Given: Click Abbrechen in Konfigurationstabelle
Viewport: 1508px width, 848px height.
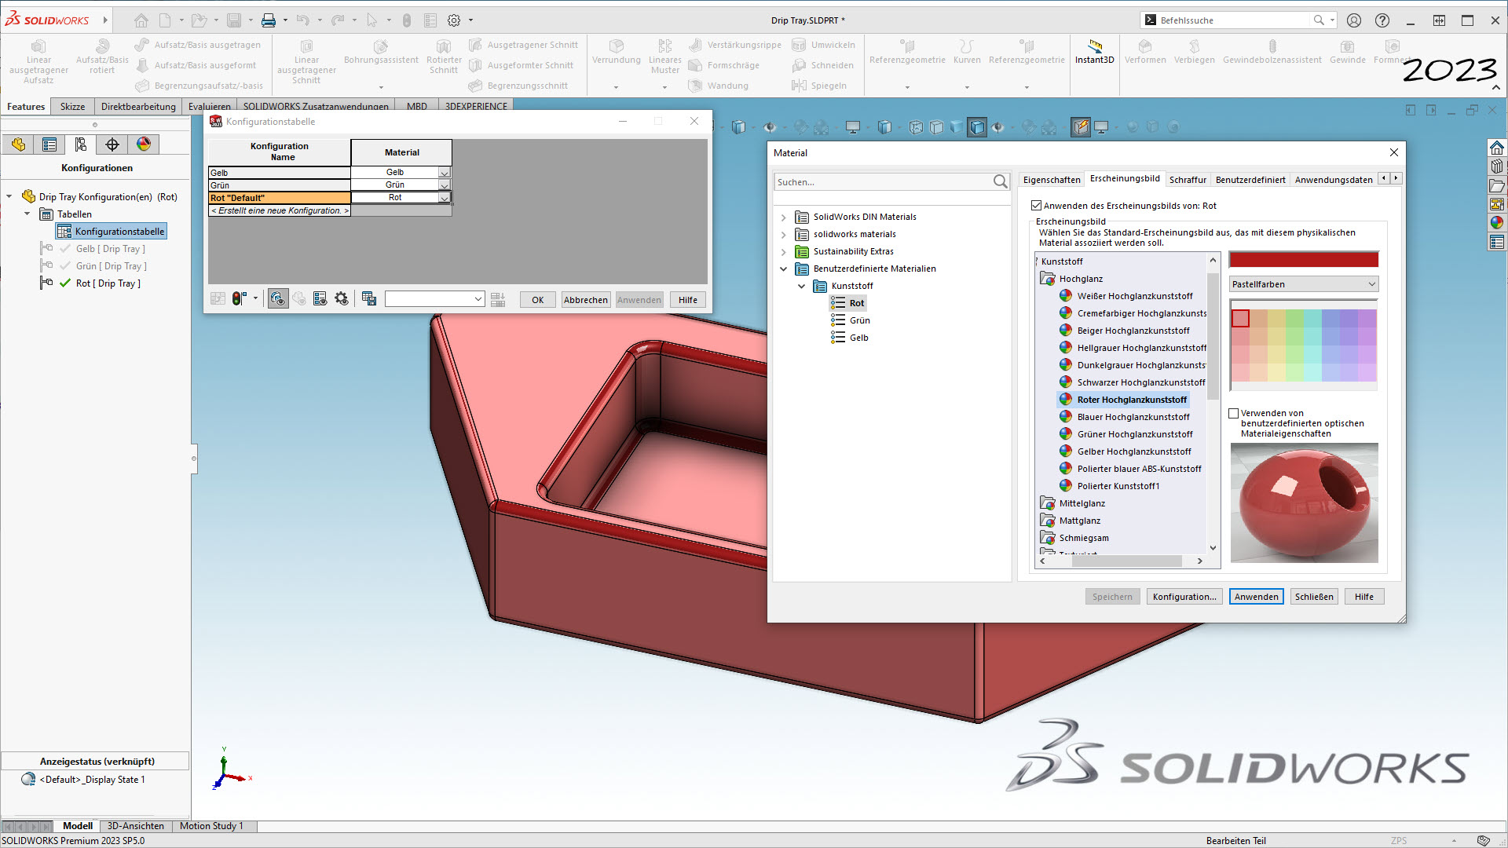Looking at the screenshot, I should 586,300.
